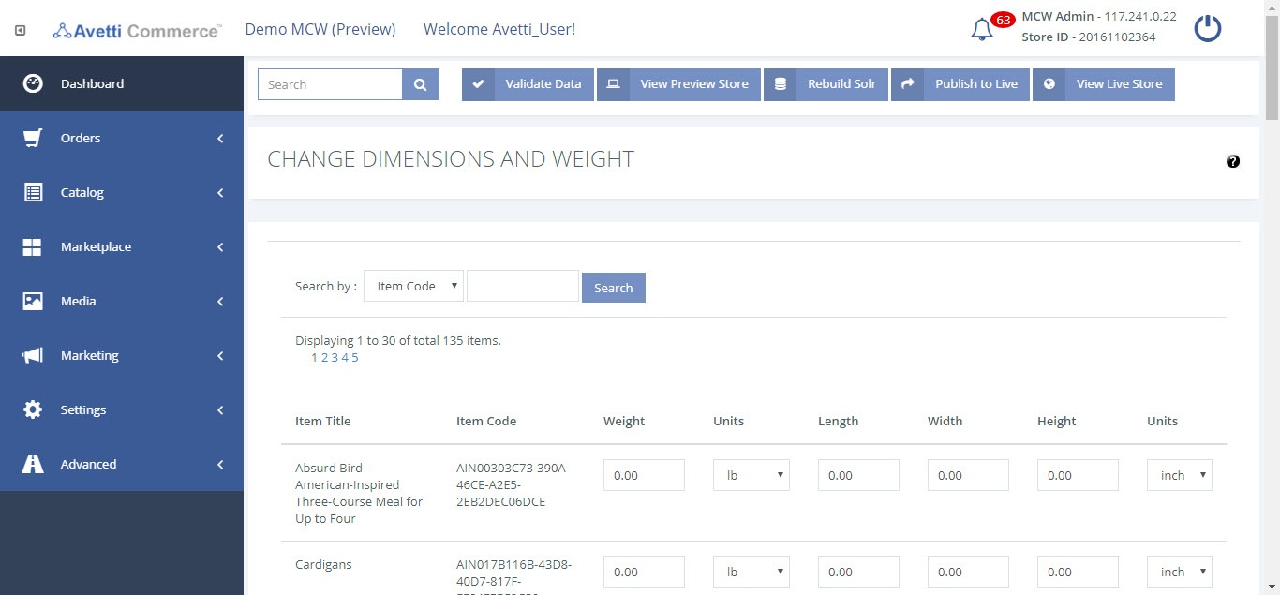Open Cardigans weight units lb dropdown

752,572
